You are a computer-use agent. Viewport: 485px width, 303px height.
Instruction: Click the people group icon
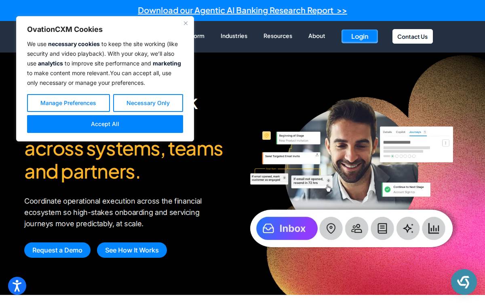pyautogui.click(x=356, y=228)
